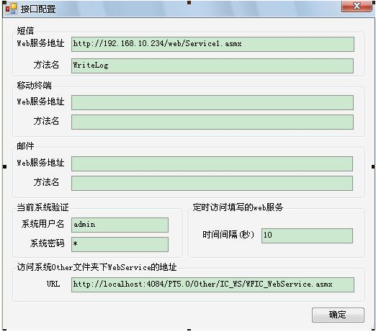Click the 系统用户名 label

(x=42, y=224)
